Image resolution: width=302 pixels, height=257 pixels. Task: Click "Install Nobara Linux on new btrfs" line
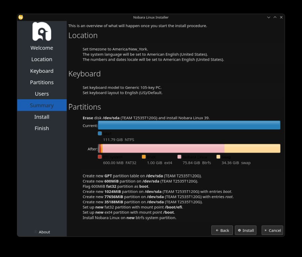(130, 218)
